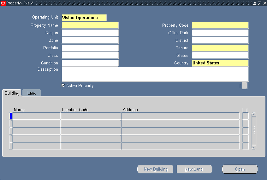The image size is (267, 180).
Task: Select the Region field
Action: pyautogui.click(x=90, y=33)
